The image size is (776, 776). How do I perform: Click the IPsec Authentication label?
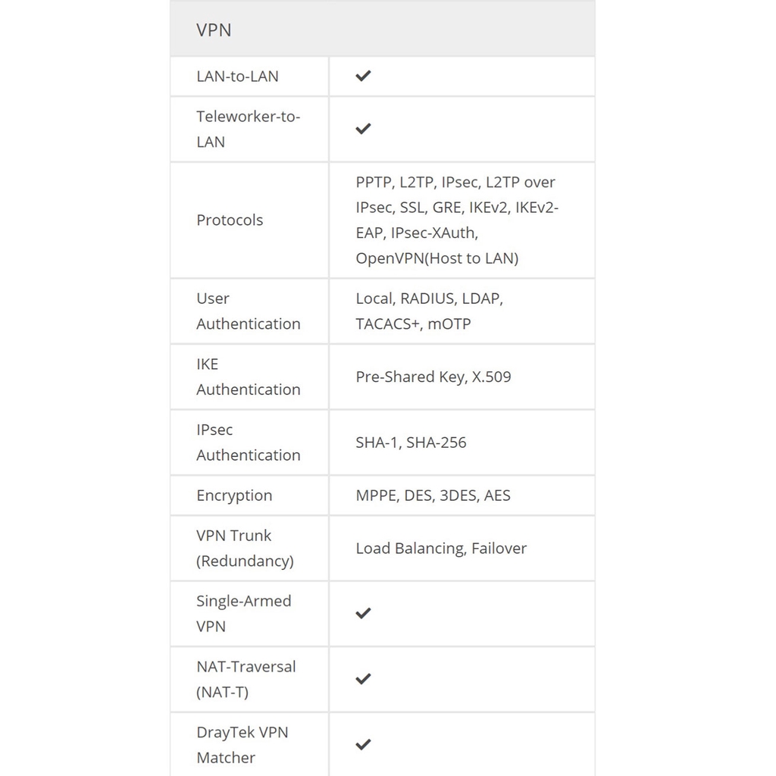point(248,442)
